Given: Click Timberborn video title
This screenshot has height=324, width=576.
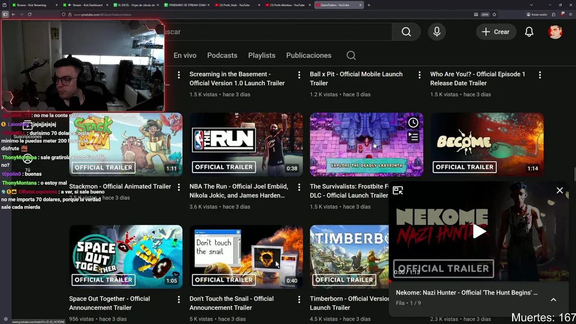Looking at the screenshot, I should [349, 303].
